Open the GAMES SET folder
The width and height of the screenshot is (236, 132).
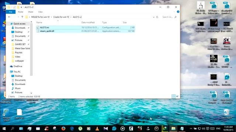point(20,44)
